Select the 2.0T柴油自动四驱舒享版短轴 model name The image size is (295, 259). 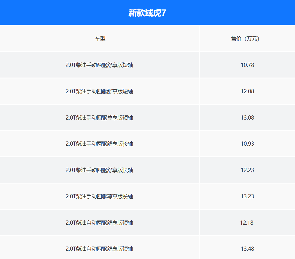coord(100,249)
